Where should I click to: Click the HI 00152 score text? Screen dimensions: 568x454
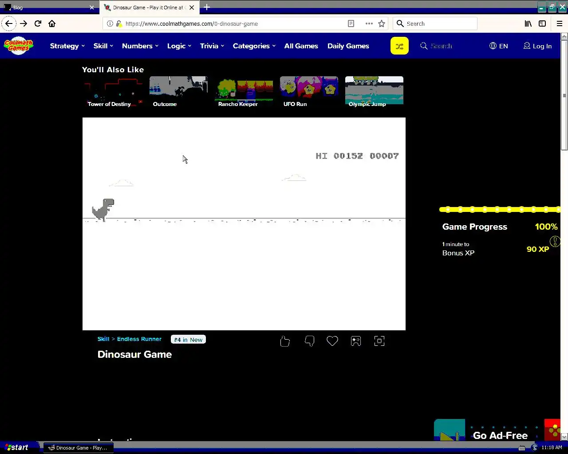(x=339, y=156)
